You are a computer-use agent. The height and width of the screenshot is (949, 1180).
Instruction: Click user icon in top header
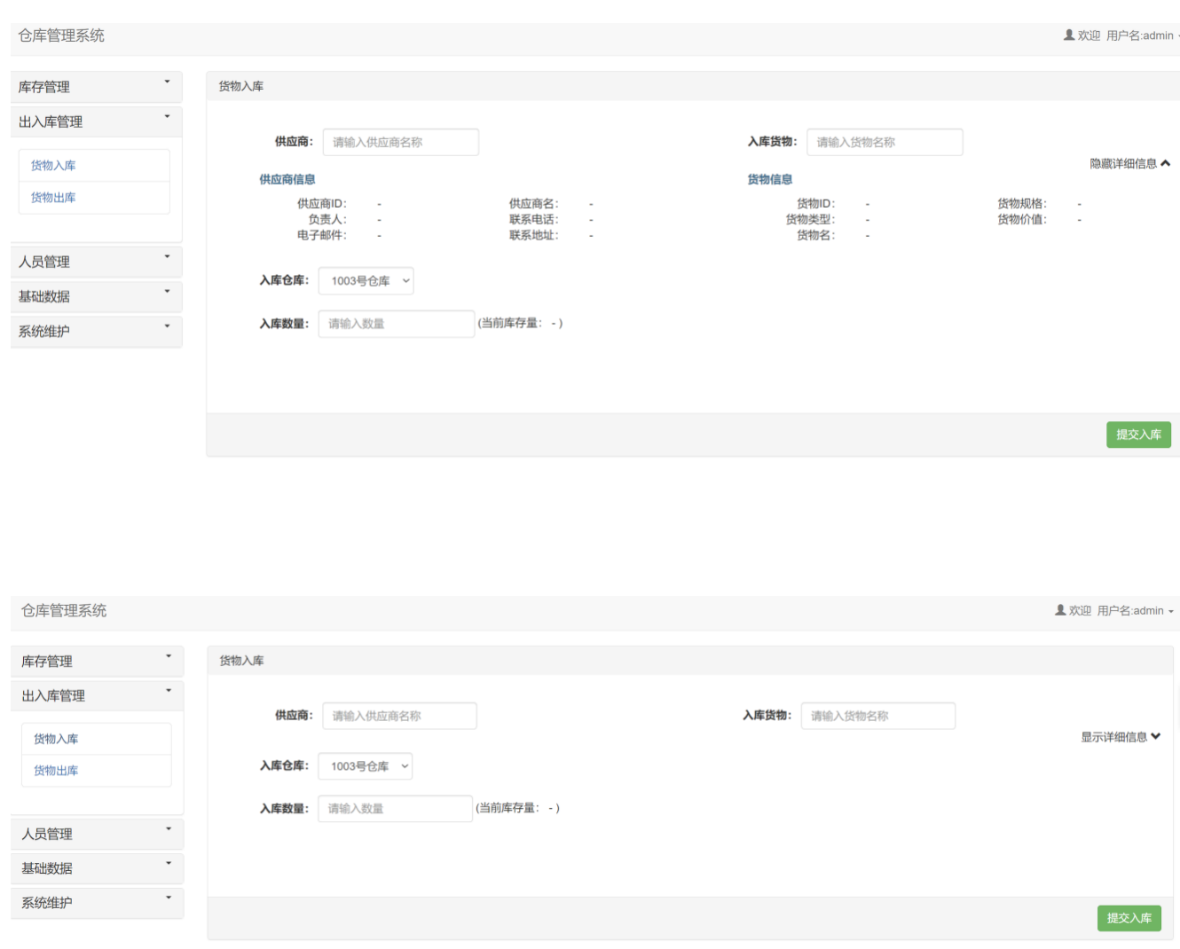1069,35
